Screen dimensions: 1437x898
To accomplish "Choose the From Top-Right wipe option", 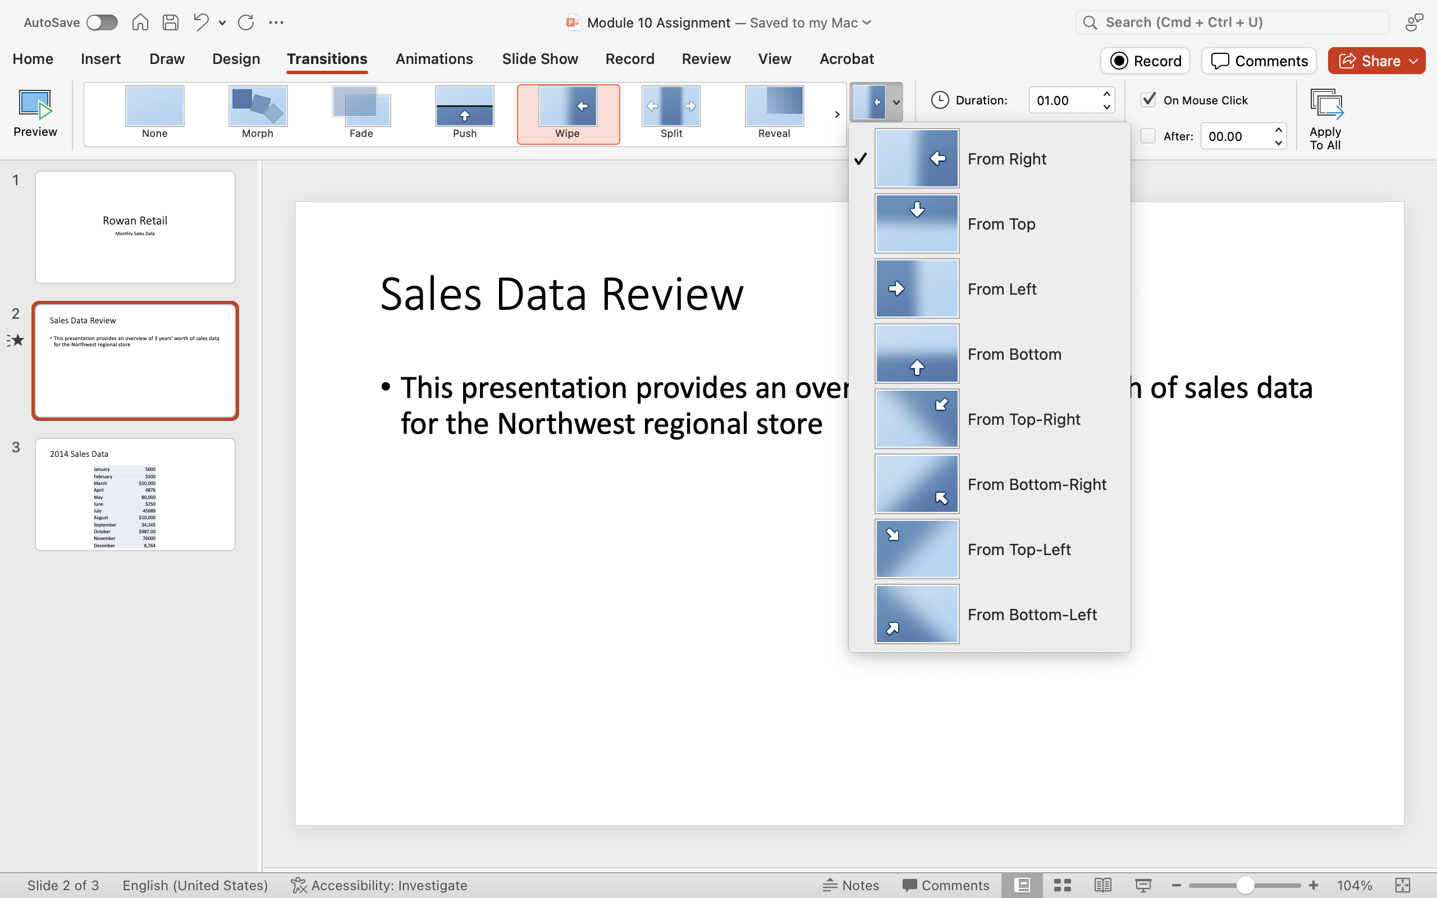I will [x=989, y=419].
